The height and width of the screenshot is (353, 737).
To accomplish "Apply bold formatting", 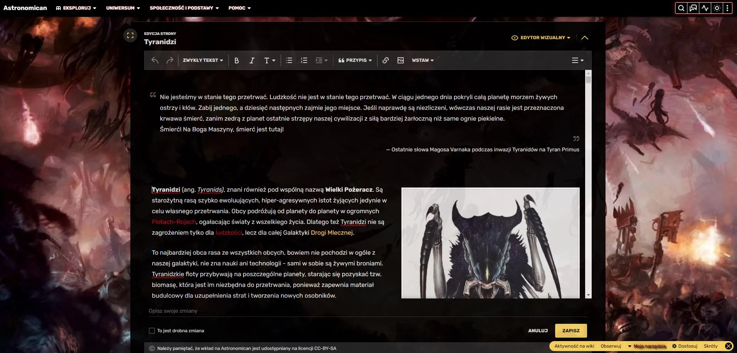I will (236, 60).
